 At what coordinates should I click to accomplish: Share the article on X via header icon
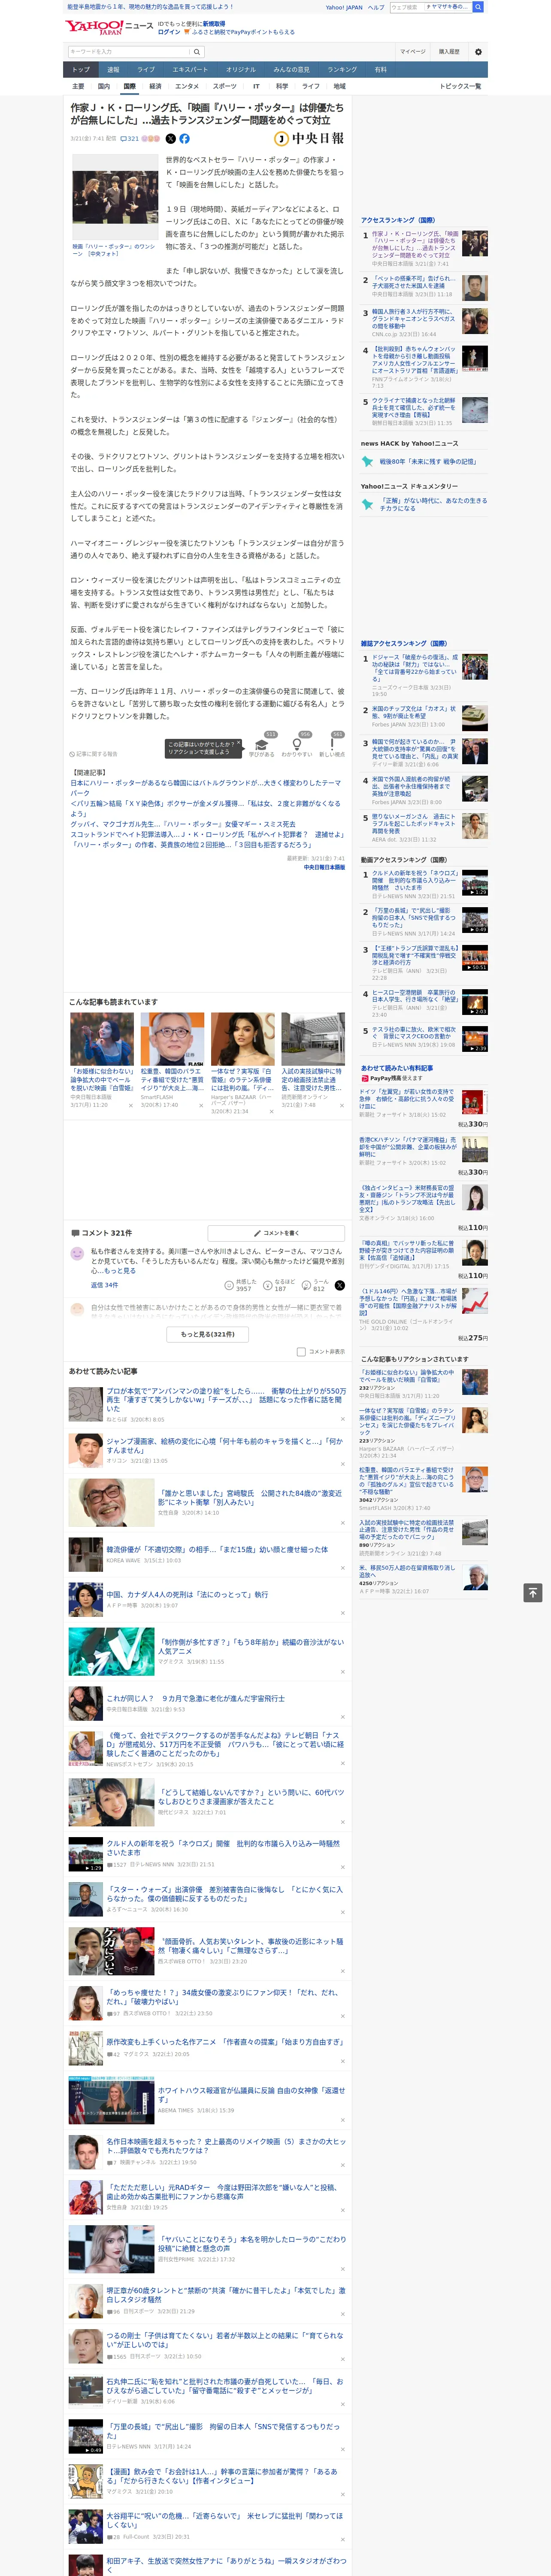coord(170,139)
